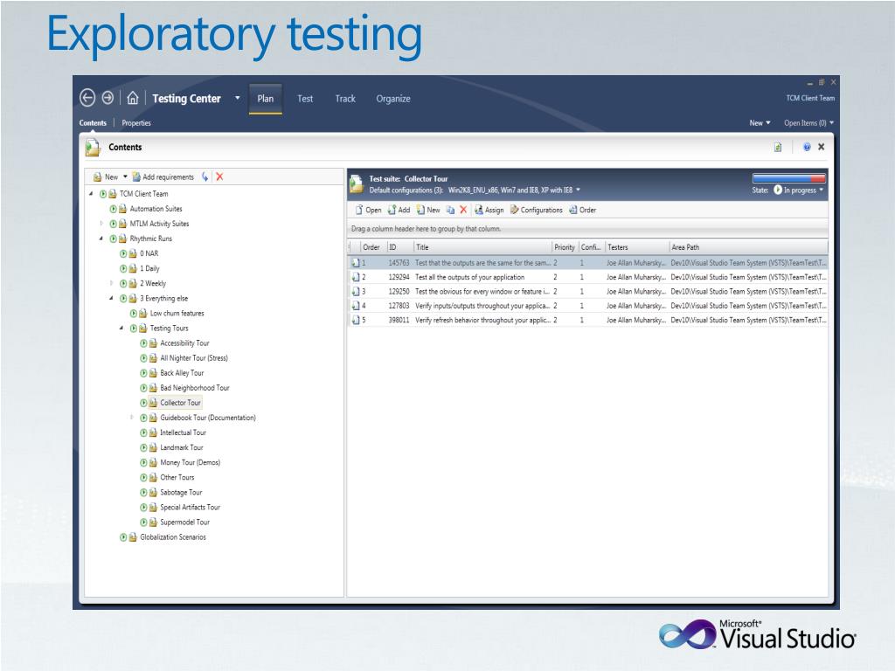The height and width of the screenshot is (671, 895).
Task: Click red remove X in suite toolbar
Action: point(463,210)
